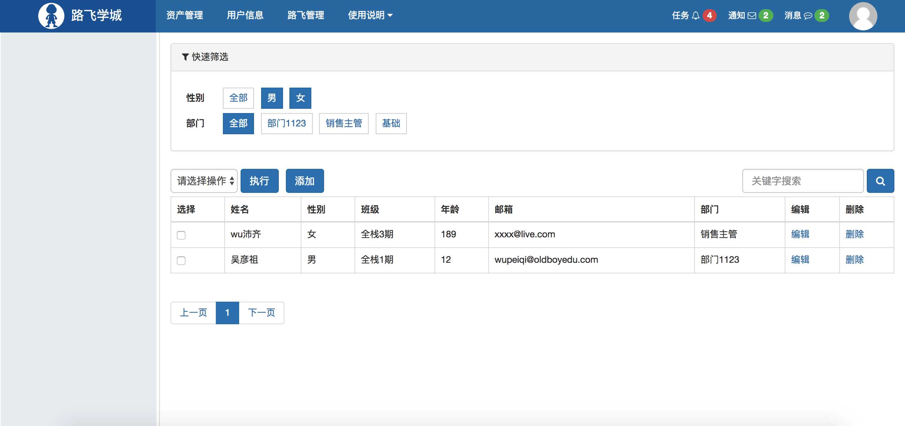Viewport: 905px width, 426px height.
Task: Click email wupeiqi@oldboyedu.com
Action: 546,260
